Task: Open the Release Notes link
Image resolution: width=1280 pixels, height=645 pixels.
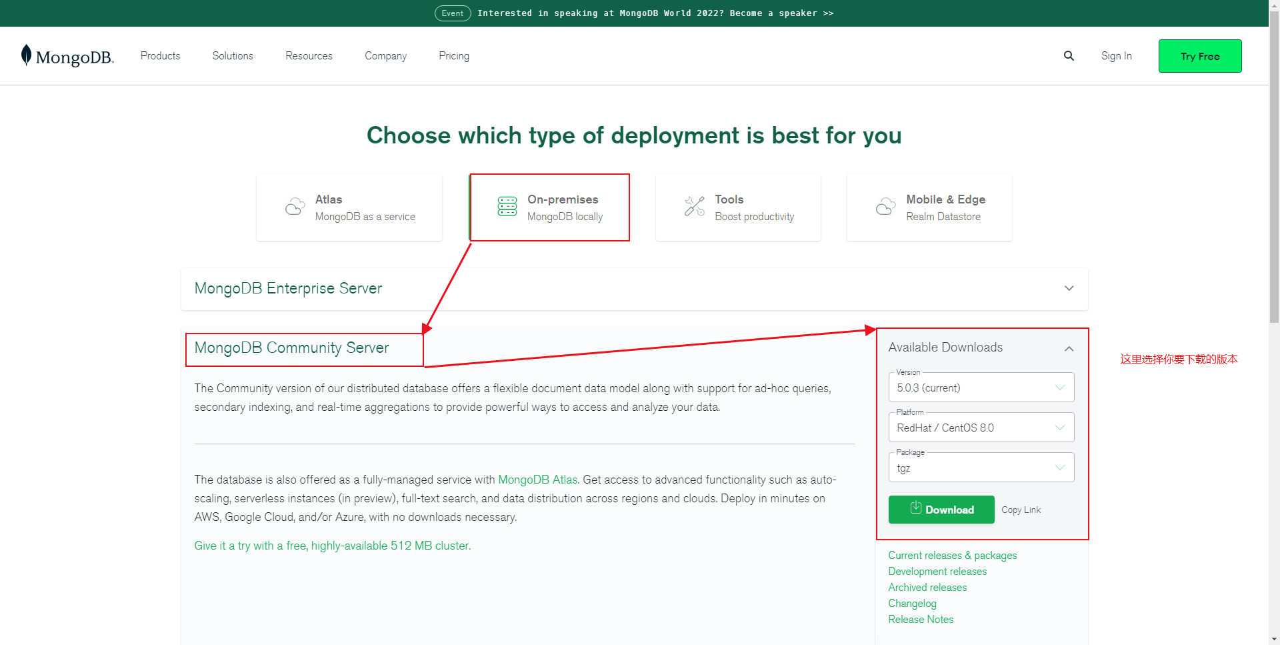Action: click(921, 619)
